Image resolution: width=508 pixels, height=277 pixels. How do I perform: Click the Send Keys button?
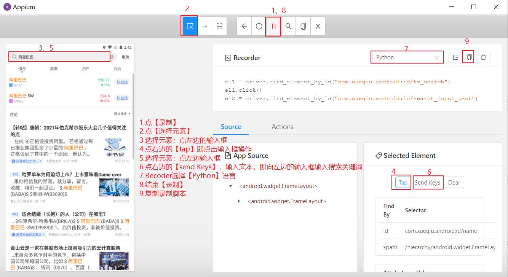[427, 182]
